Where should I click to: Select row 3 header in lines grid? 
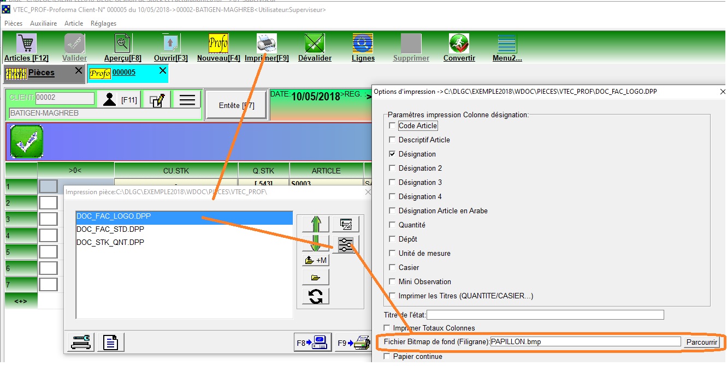21,219
